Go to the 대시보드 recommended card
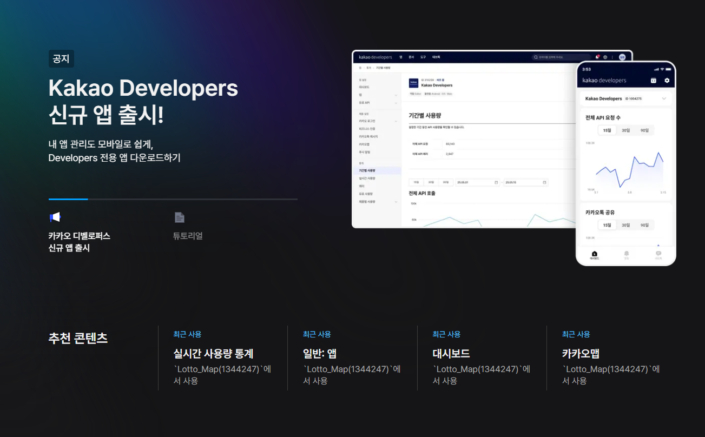Viewport: 705px width, 437px height. pyautogui.click(x=482, y=357)
